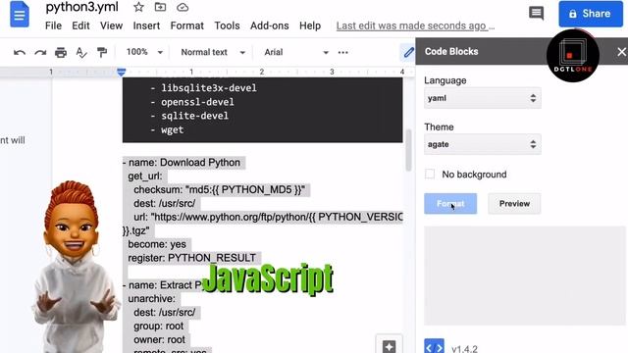Screen dimensions: 628x353
Task: Click the 'get_url:' line
Action: coord(145,176)
